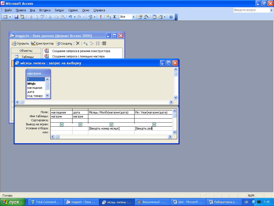Click the Cut scissors icon
This screenshot has width=274, height=206.
(x=50, y=17)
